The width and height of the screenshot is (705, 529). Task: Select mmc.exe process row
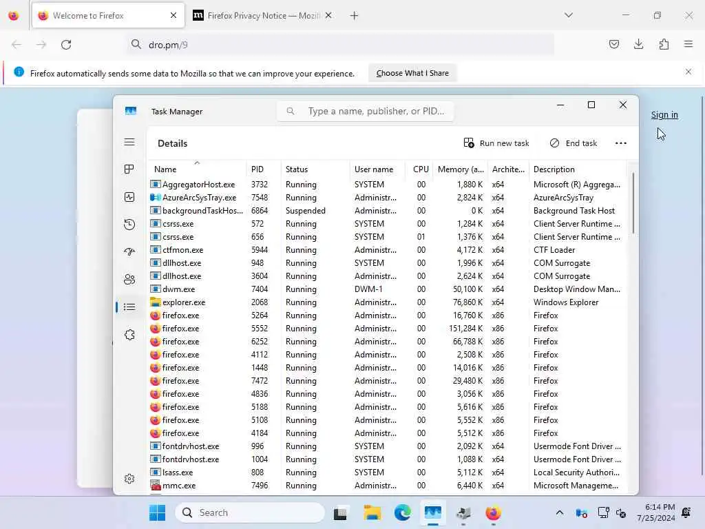pos(387,486)
